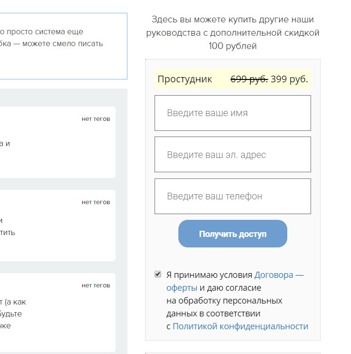Click the 'Простудник' product name
Image resolution: width=351 pixels, height=354 pixels.
pyautogui.click(x=185, y=79)
